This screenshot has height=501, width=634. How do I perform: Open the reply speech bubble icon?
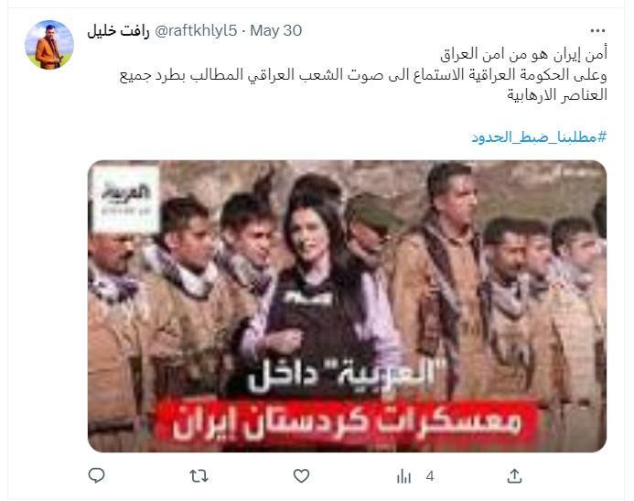coord(96,475)
